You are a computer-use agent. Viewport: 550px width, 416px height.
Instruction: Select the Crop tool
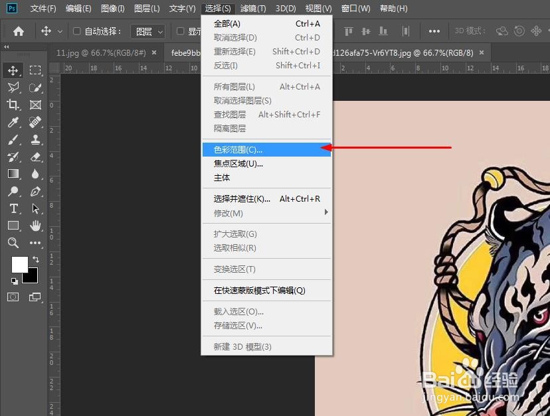click(13, 104)
